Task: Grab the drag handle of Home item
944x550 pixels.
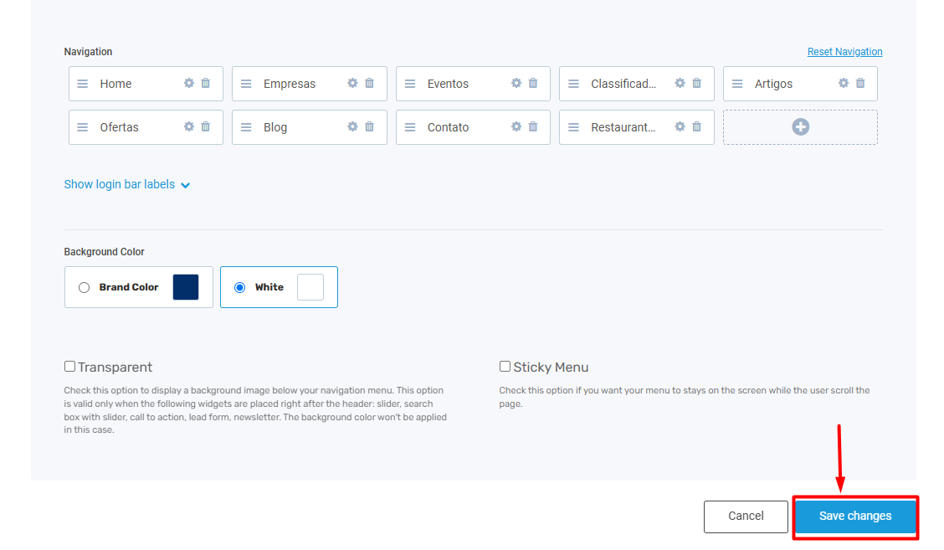Action: pyautogui.click(x=83, y=84)
